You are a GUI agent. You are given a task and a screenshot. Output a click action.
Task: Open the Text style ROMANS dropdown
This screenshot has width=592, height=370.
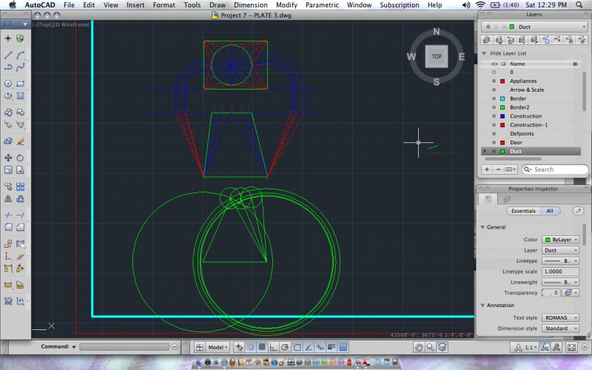(x=561, y=317)
